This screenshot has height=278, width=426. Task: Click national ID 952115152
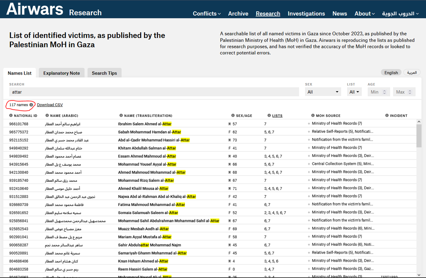(x=19, y=140)
